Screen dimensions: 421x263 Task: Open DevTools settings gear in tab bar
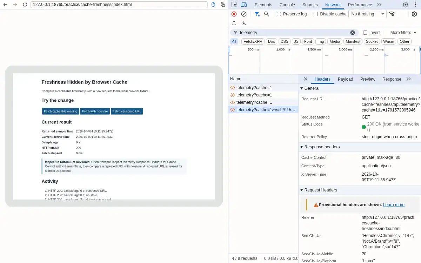(406, 5)
